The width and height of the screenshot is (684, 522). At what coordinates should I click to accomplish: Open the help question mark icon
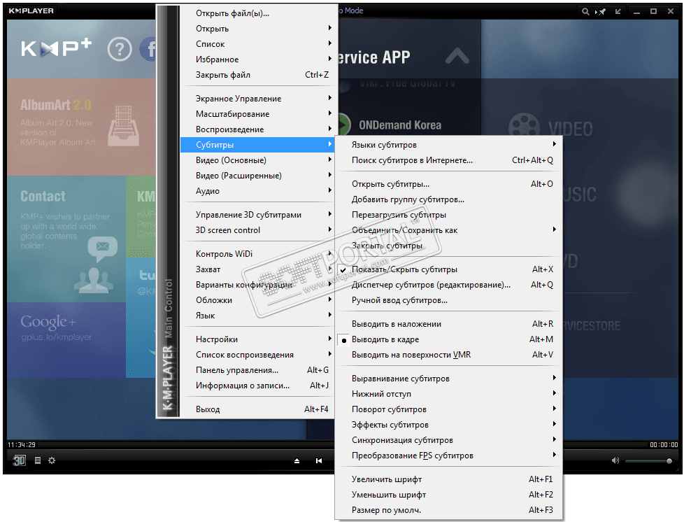pos(120,49)
